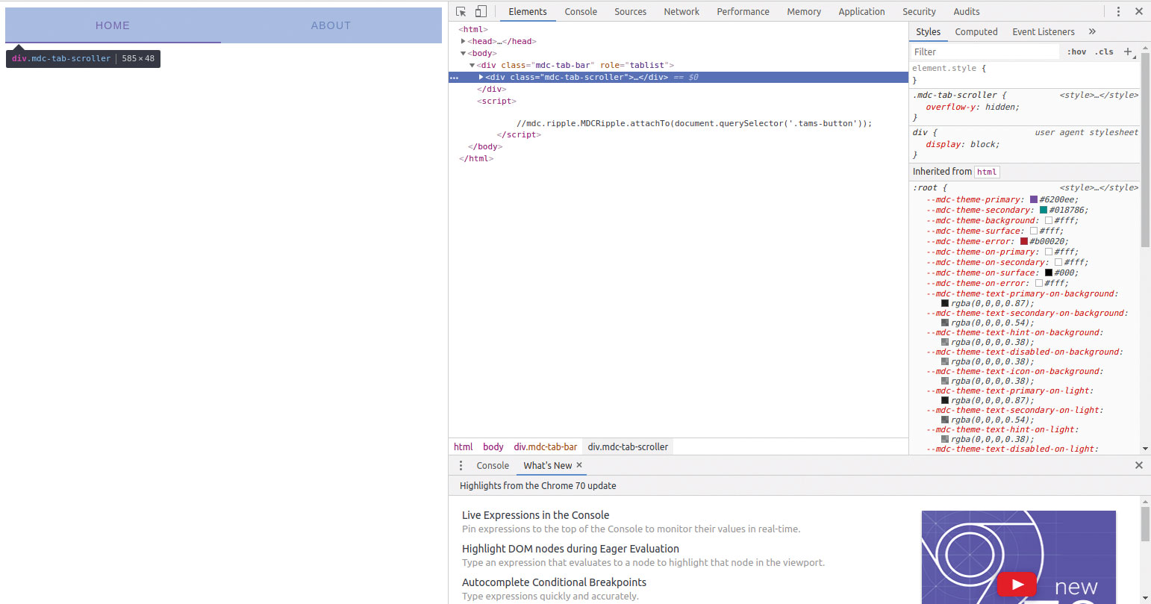Show more Styles pane tabs chevron
Viewport: 1151px width, 604px height.
coord(1092,31)
